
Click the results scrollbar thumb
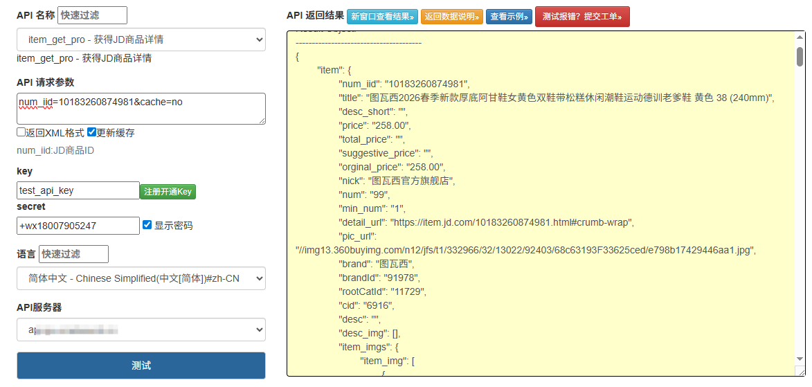coord(800,57)
